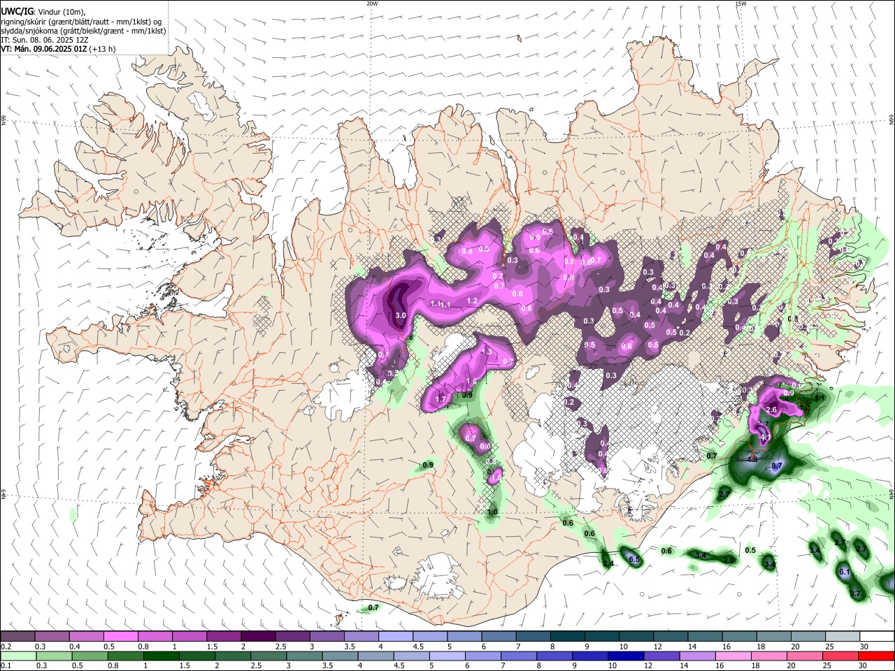Click the 'rigning/skúrir' legend description line

click(x=80, y=22)
